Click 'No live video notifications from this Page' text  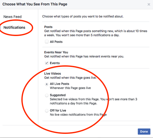(x=78, y=115)
